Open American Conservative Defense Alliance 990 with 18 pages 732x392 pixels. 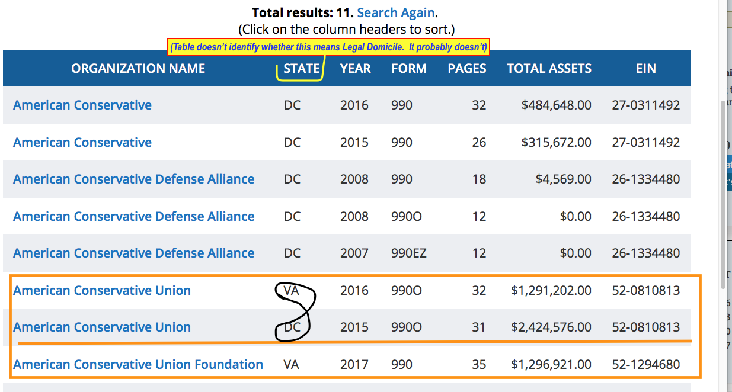click(x=134, y=179)
